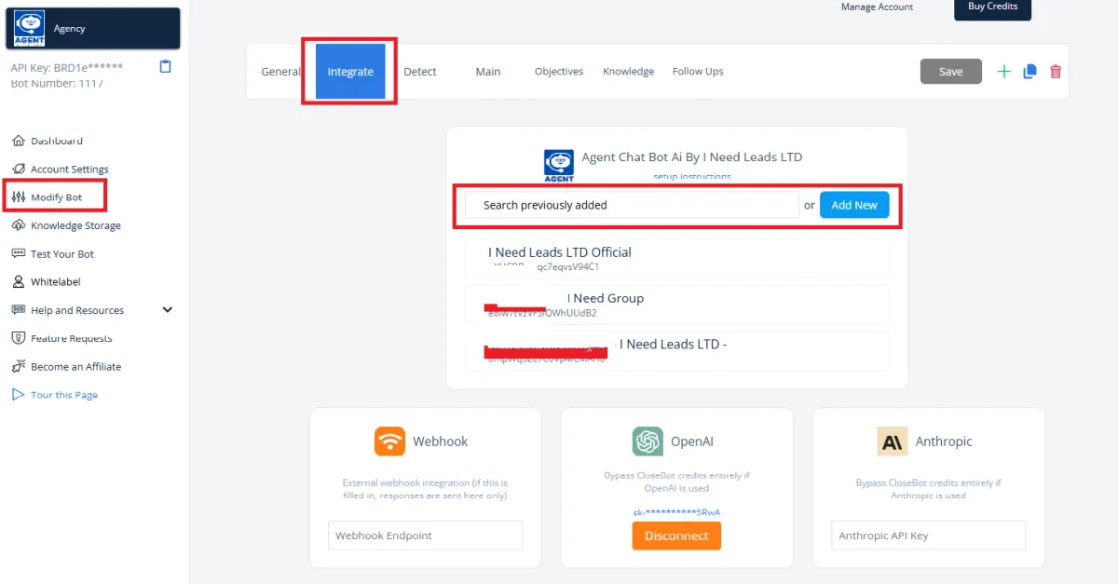This screenshot has height=584, width=1118.
Task: Click the Test Your Bot chat icon
Action: pyautogui.click(x=18, y=253)
